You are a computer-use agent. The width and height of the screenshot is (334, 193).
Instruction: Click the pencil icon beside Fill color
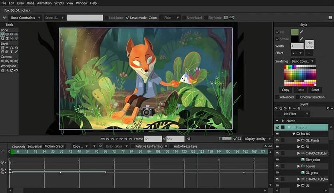pyautogui.click(x=302, y=32)
